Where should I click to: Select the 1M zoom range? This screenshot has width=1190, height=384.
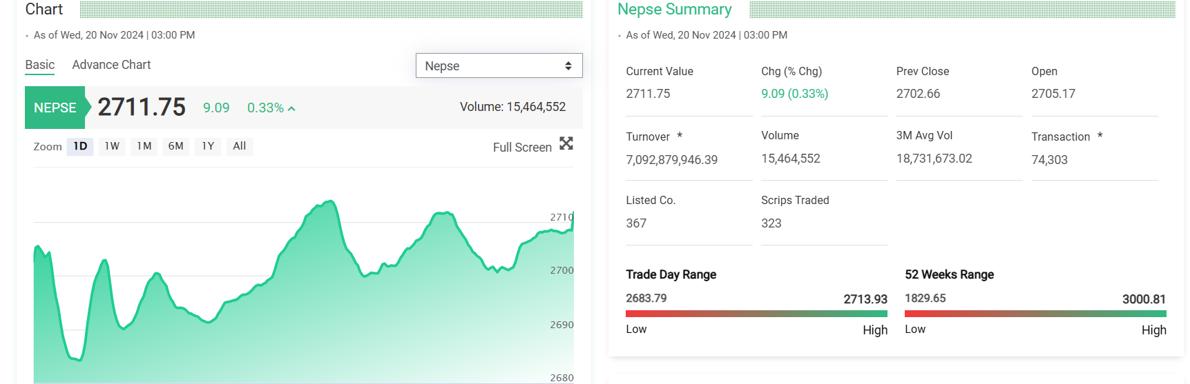pyautogui.click(x=144, y=146)
